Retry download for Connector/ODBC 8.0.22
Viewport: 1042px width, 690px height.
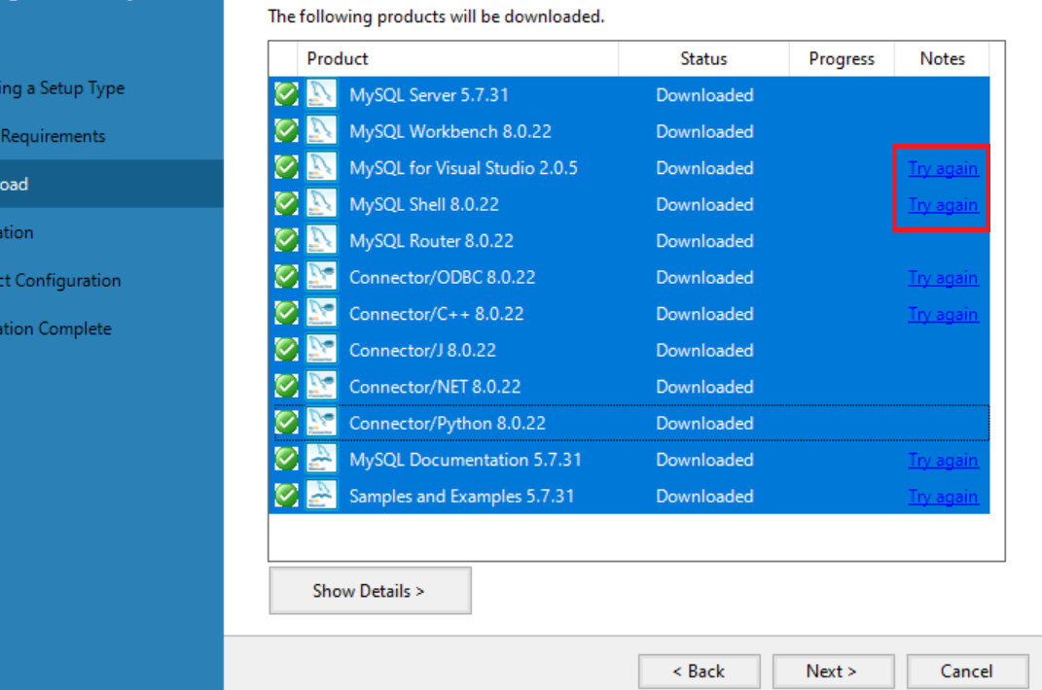[943, 278]
